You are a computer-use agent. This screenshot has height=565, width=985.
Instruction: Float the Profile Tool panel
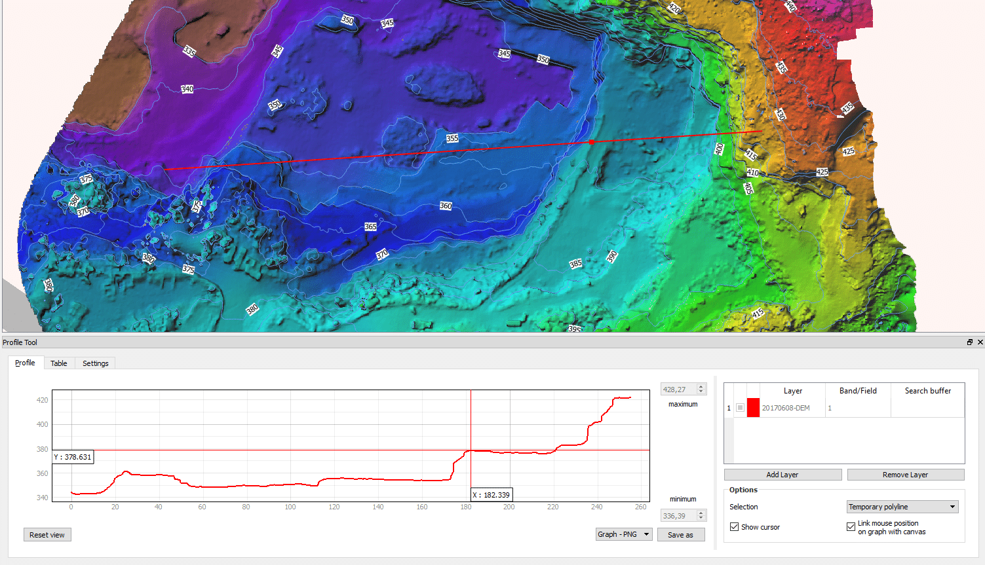[x=969, y=342]
